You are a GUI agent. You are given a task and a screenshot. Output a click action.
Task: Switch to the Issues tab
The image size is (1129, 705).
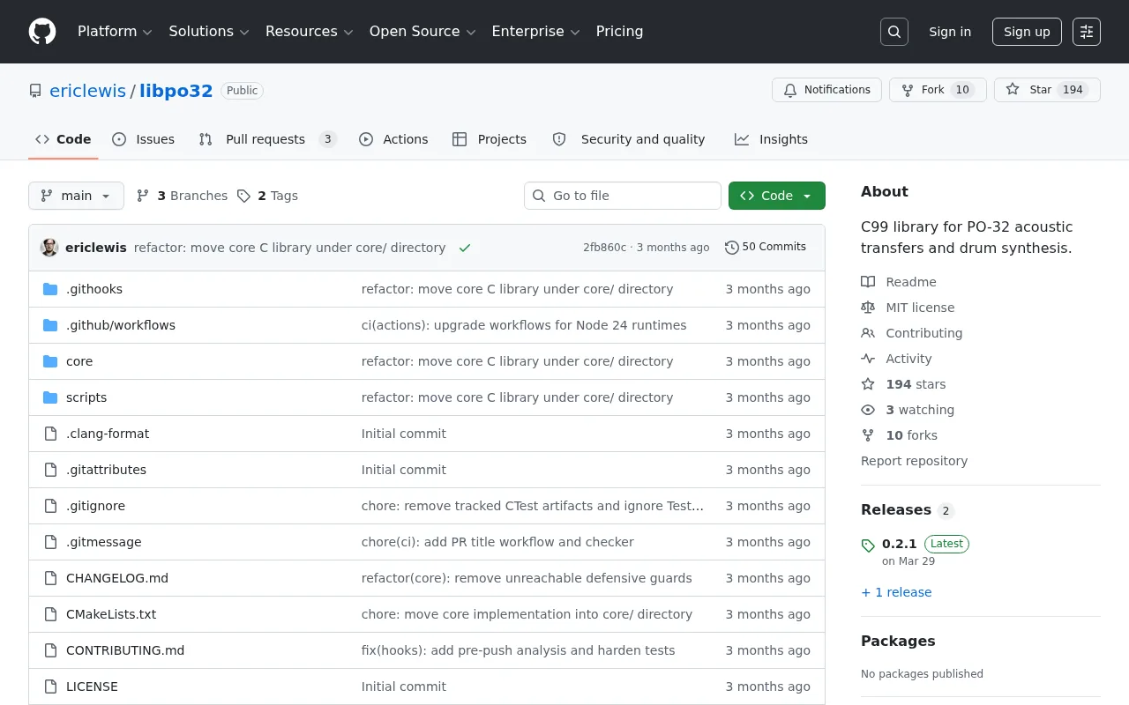click(x=144, y=139)
